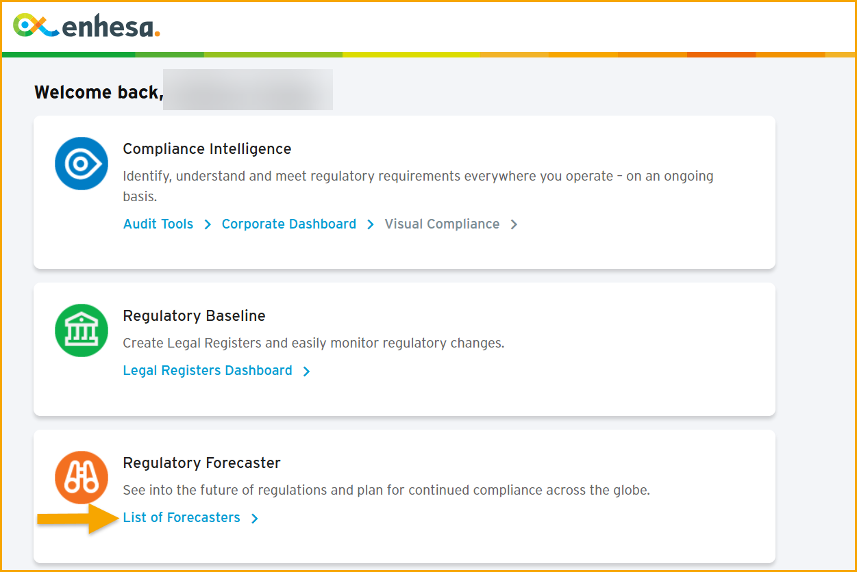This screenshot has height=572, width=857.
Task: Click the chevron after Legal Registers Dashboard
Action: pyautogui.click(x=306, y=372)
